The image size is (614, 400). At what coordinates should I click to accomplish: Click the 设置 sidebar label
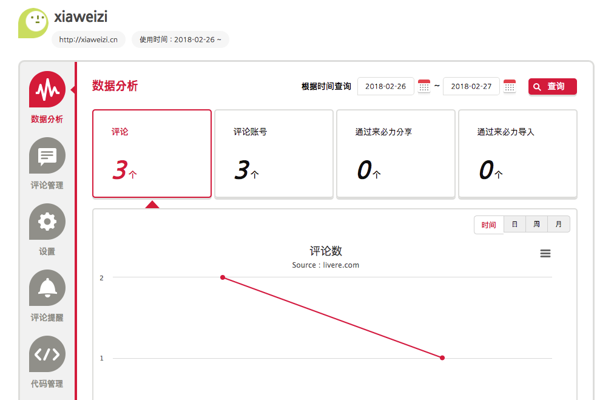click(47, 251)
